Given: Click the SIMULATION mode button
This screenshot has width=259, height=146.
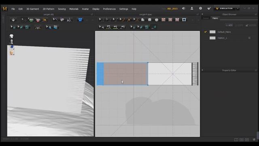Looking at the screenshot, I should pos(225,8).
